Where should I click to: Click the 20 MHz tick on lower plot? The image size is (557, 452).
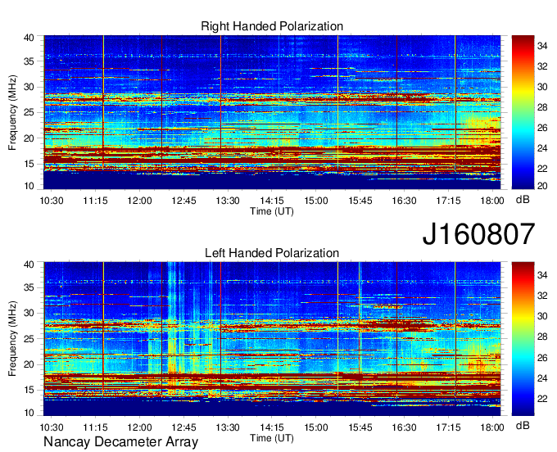[x=29, y=364]
